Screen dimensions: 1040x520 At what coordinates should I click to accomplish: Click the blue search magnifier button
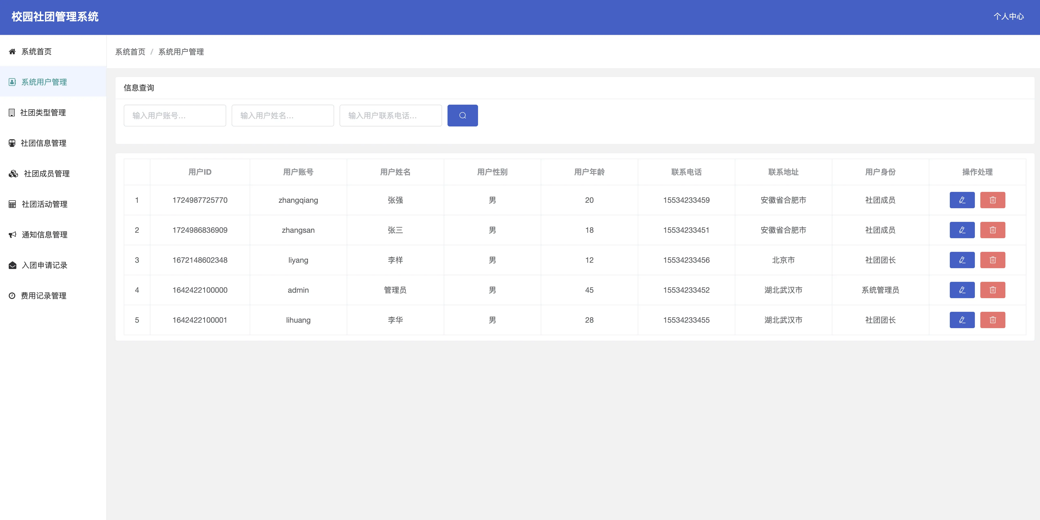coord(462,116)
